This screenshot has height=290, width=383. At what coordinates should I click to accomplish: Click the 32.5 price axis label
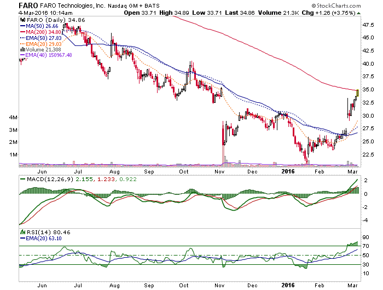(368, 103)
